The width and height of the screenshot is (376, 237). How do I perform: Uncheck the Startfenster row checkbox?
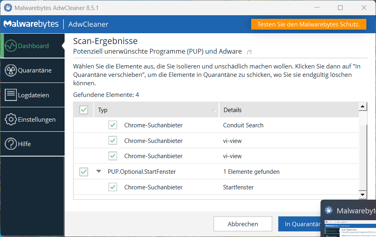[113, 187]
